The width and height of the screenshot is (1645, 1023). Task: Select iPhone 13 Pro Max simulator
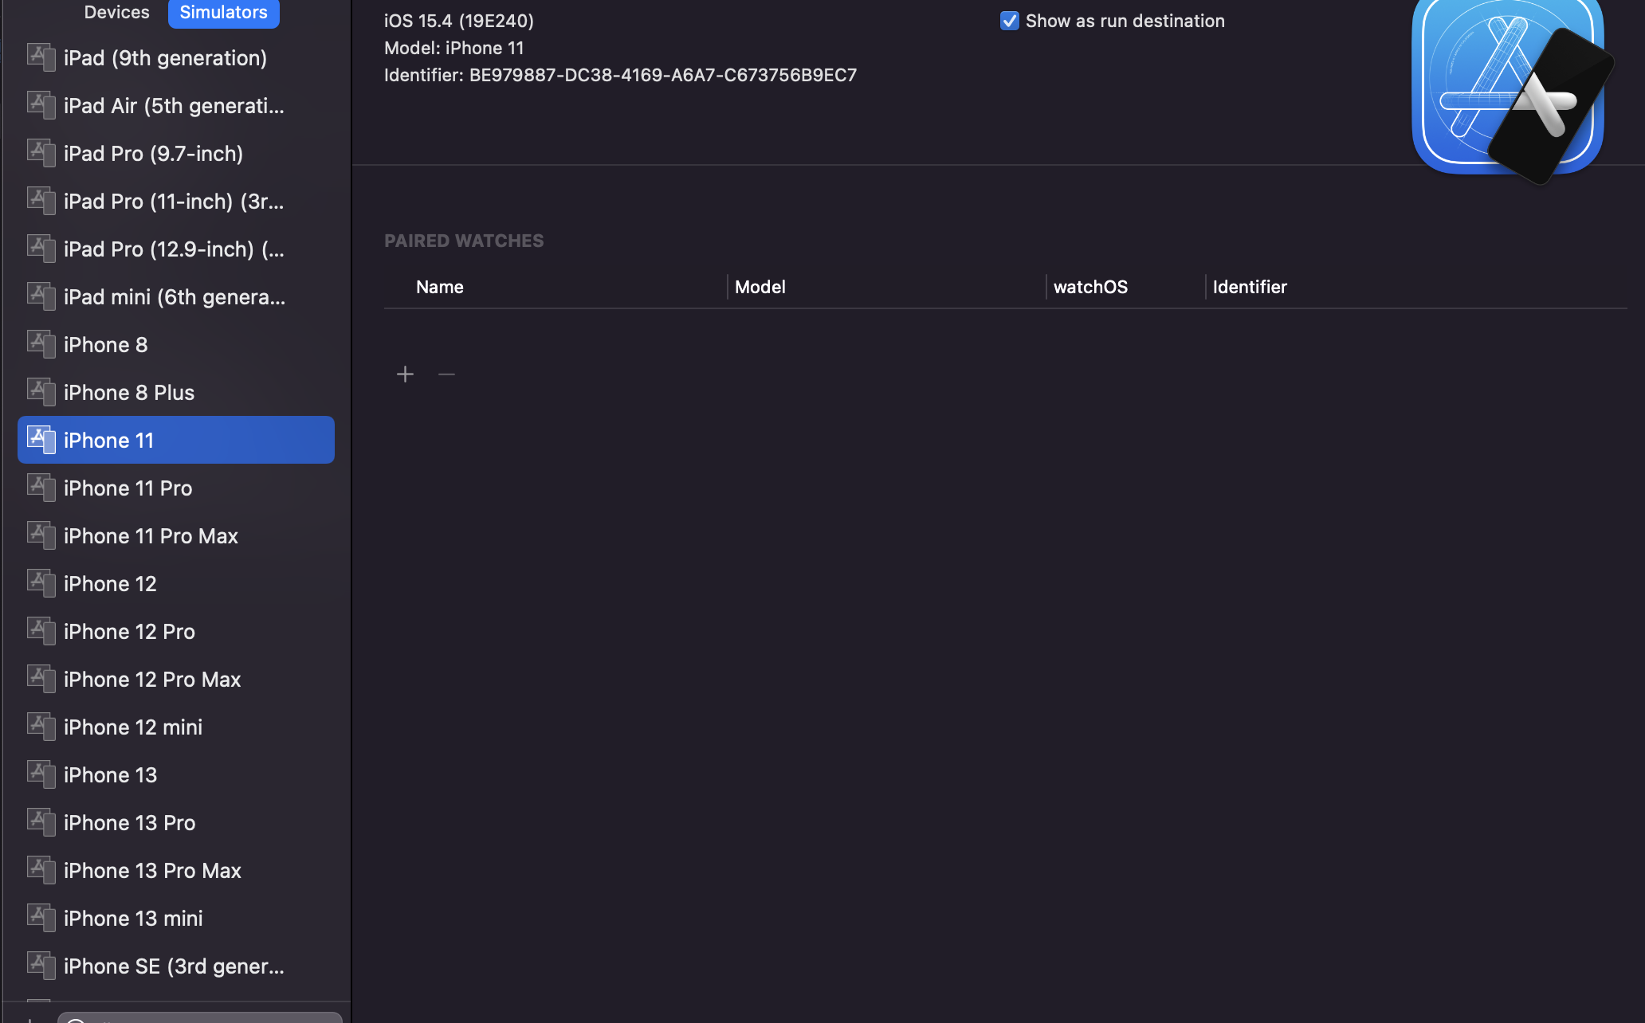click(x=152, y=871)
